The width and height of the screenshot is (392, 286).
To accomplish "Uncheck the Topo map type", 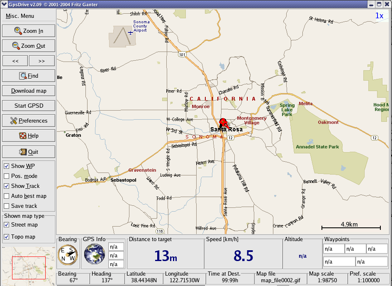I will click(x=7, y=237).
